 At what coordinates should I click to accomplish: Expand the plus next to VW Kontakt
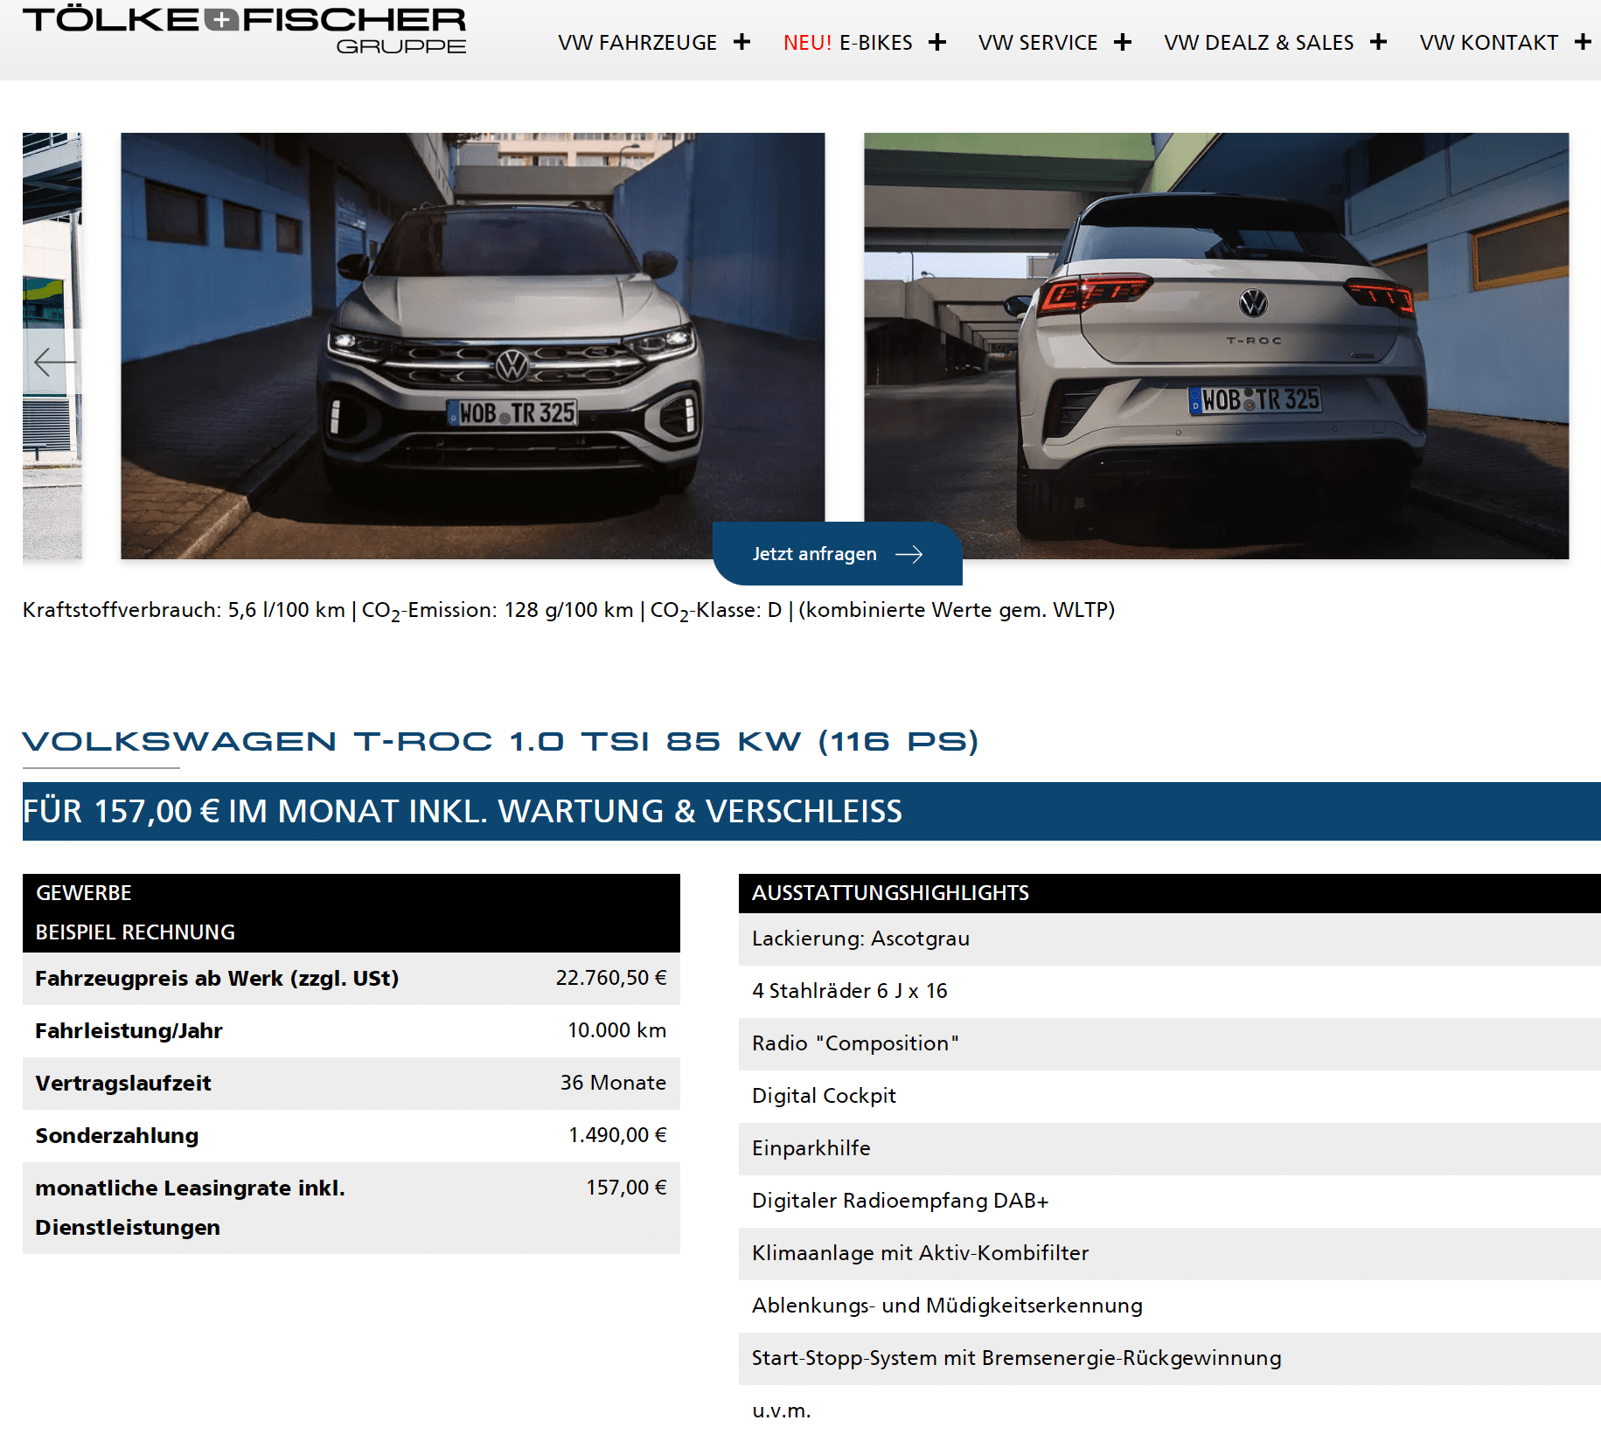pyautogui.click(x=1583, y=42)
